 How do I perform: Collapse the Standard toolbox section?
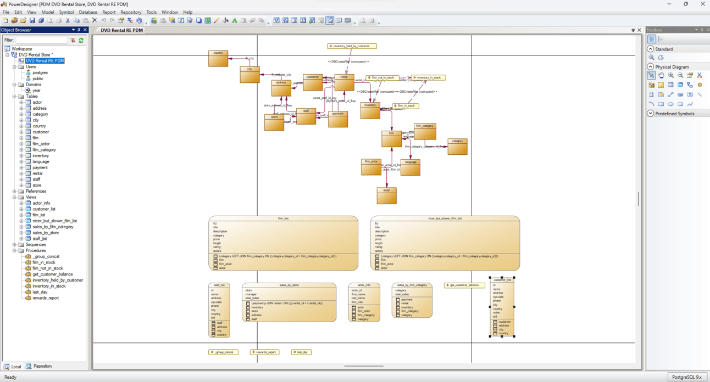point(651,49)
